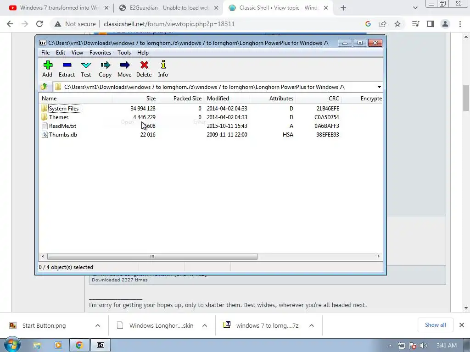Click the 7-Zip taskbar button

[x=101, y=346]
